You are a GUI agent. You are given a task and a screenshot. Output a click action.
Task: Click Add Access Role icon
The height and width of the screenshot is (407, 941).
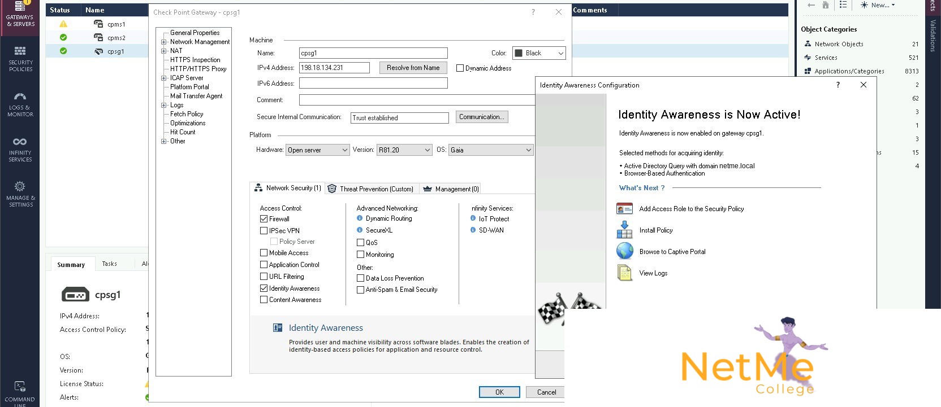point(625,209)
